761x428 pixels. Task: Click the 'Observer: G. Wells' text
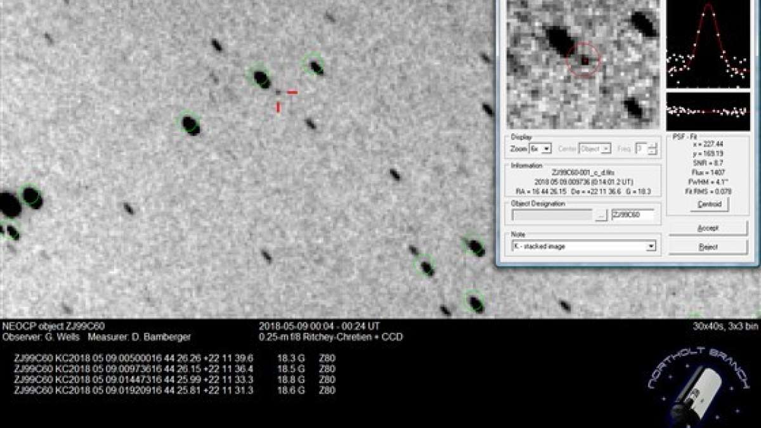coord(40,337)
